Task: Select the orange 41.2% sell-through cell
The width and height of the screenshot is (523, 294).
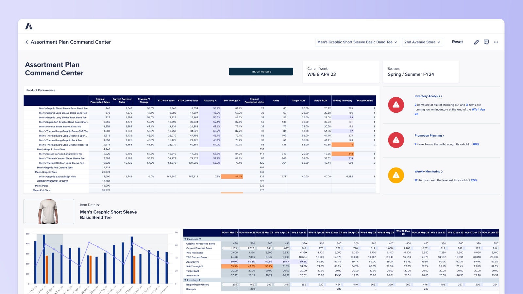Action: tap(232, 176)
